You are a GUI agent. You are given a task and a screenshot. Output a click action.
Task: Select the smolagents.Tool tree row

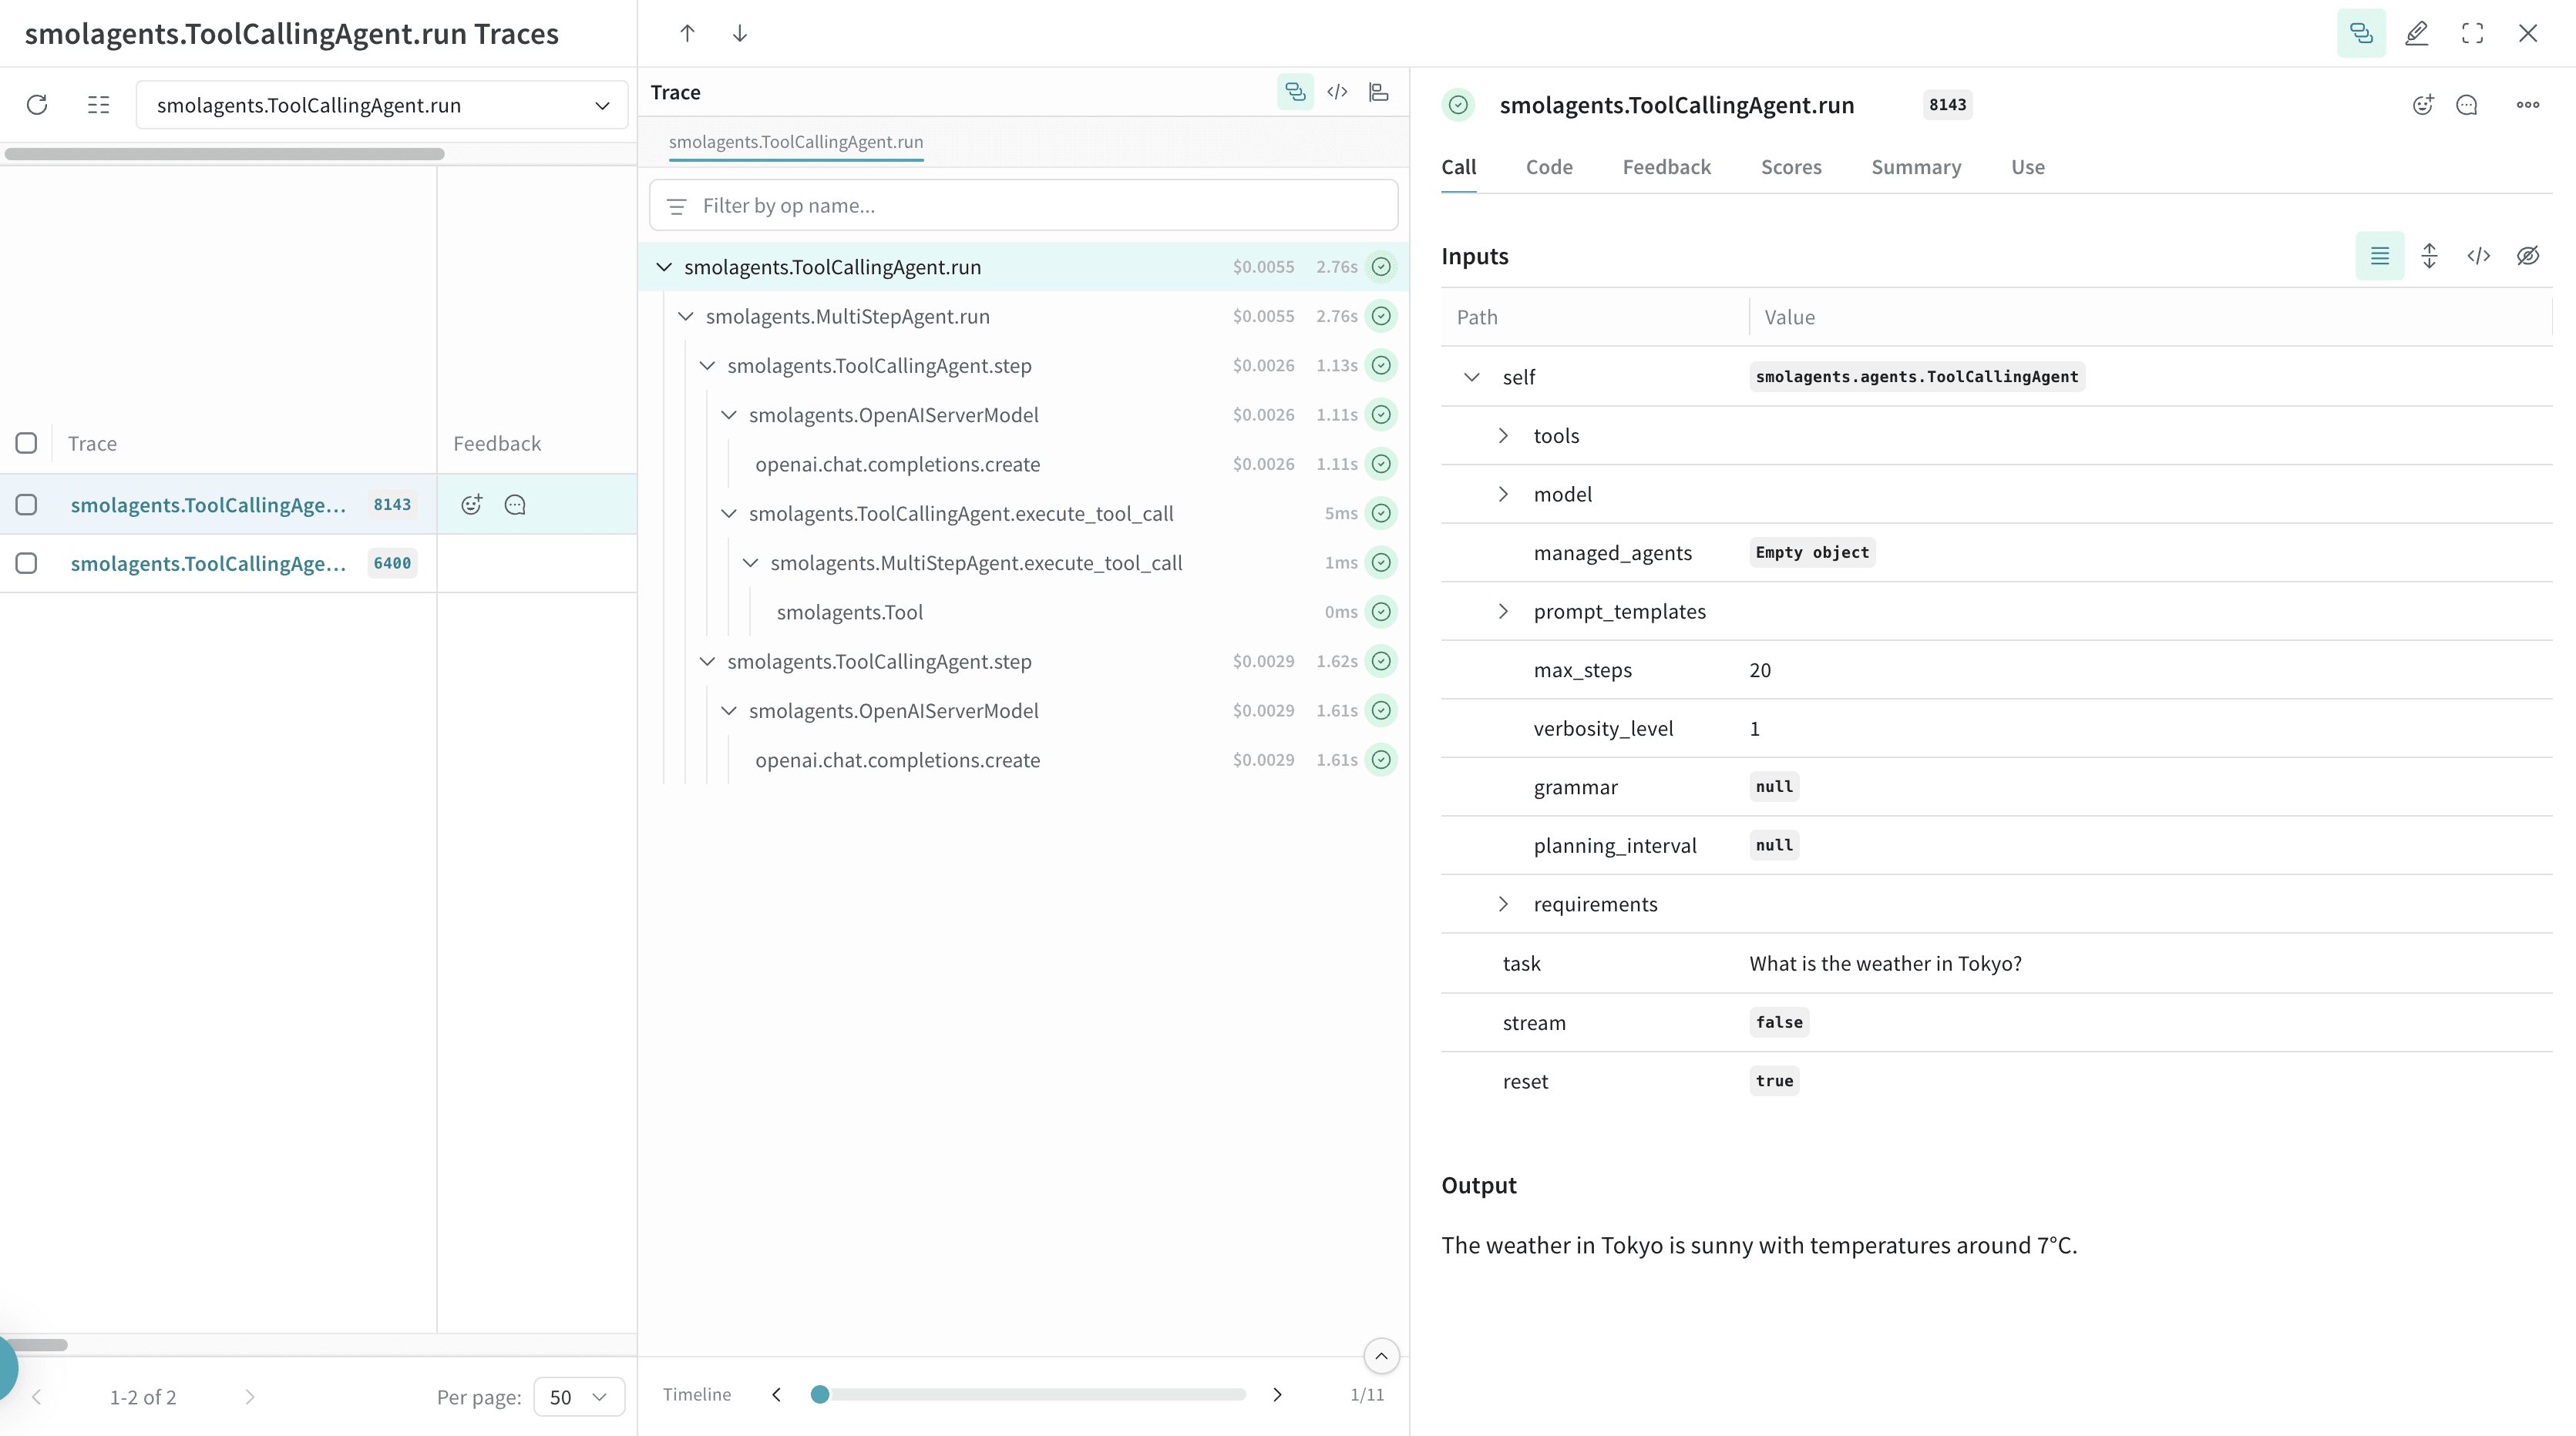[1023, 612]
